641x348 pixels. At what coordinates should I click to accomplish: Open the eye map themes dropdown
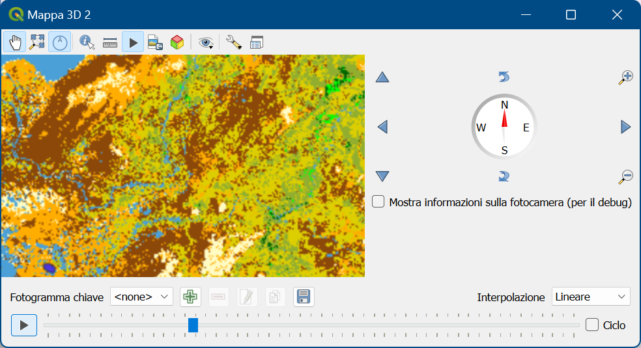[x=206, y=42]
